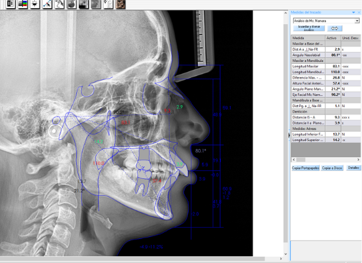This screenshot has width=362, height=263.
Task: Click the Copiar a Disco button
Action: pyautogui.click(x=332, y=168)
